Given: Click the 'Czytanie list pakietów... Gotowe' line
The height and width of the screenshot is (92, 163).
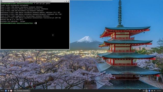Looking at the screenshot, I should tap(13, 21).
